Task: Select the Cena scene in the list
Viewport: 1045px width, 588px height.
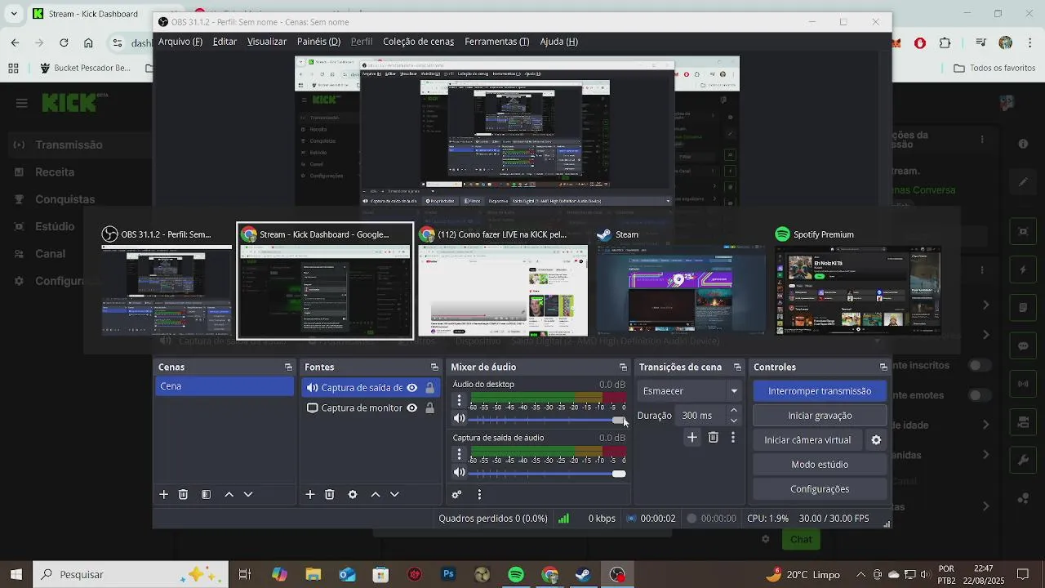Action: click(225, 386)
